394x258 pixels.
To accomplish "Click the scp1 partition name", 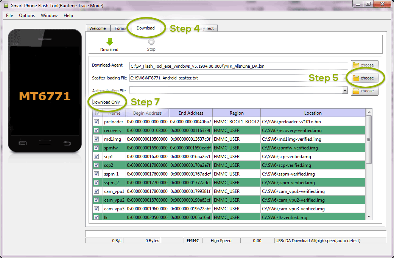I will pos(114,157).
